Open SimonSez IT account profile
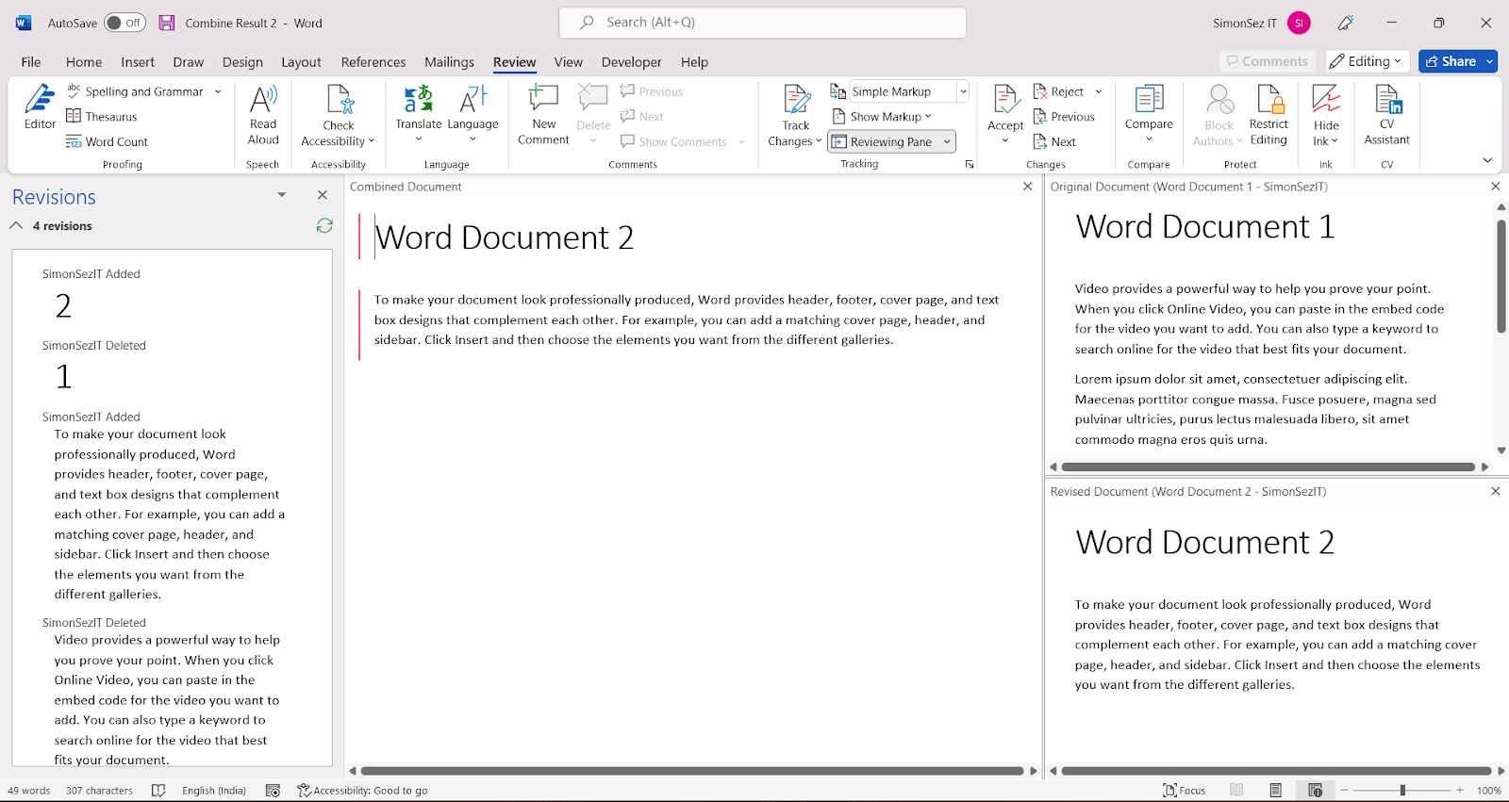The width and height of the screenshot is (1509, 802). [1262, 23]
